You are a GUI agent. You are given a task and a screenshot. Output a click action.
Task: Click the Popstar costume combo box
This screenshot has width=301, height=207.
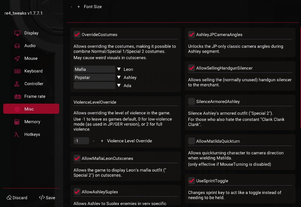(x=94, y=77)
